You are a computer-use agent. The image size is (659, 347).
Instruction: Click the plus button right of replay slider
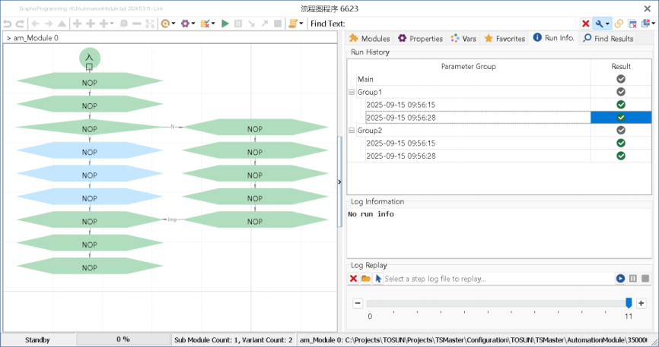[x=641, y=303]
